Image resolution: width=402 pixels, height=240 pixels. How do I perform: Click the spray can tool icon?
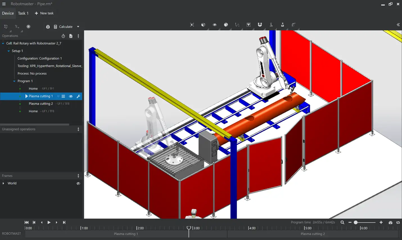pyautogui.click(x=293, y=25)
